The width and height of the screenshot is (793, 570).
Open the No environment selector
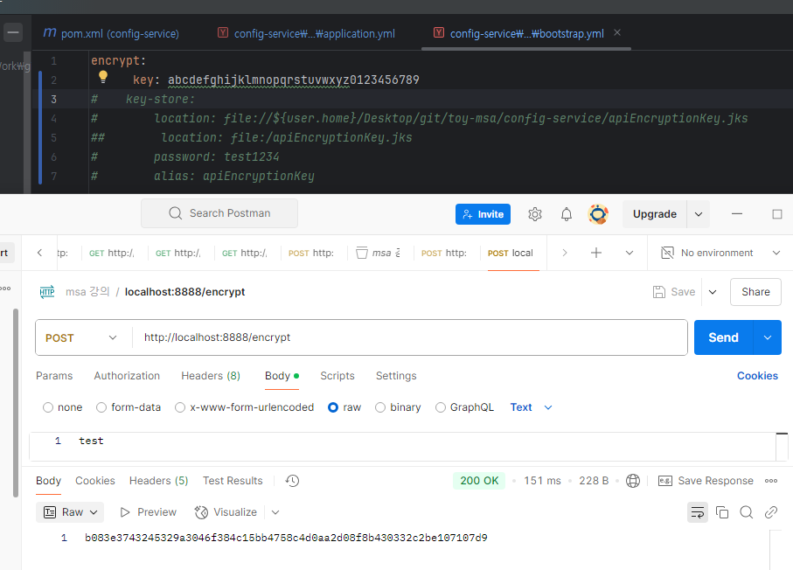[x=721, y=253]
